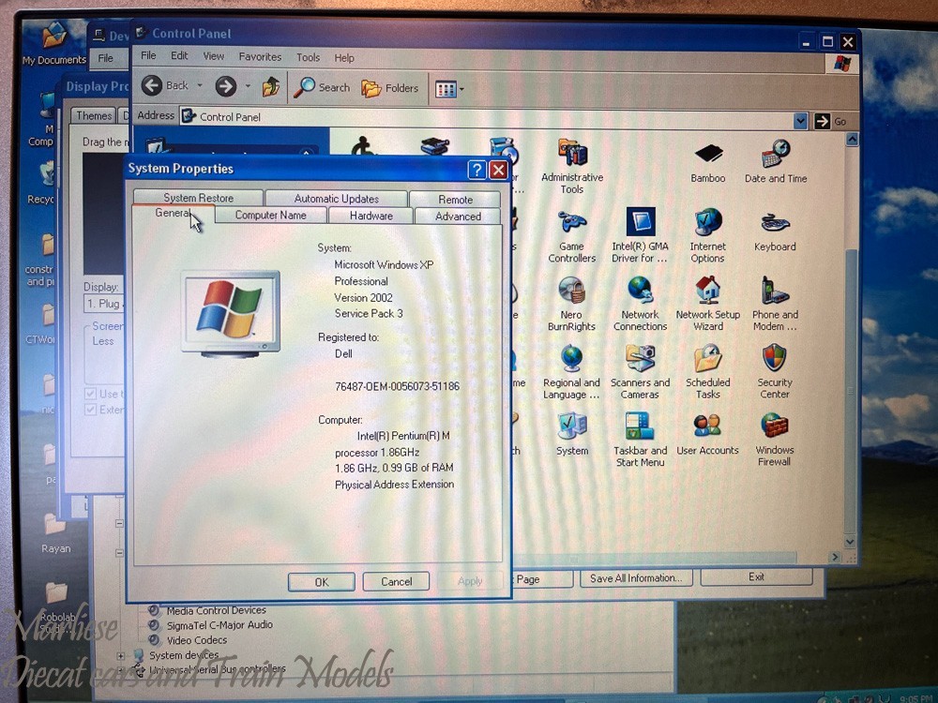938x703 pixels.
Task: Open Network Connections icon
Action: tap(640, 305)
